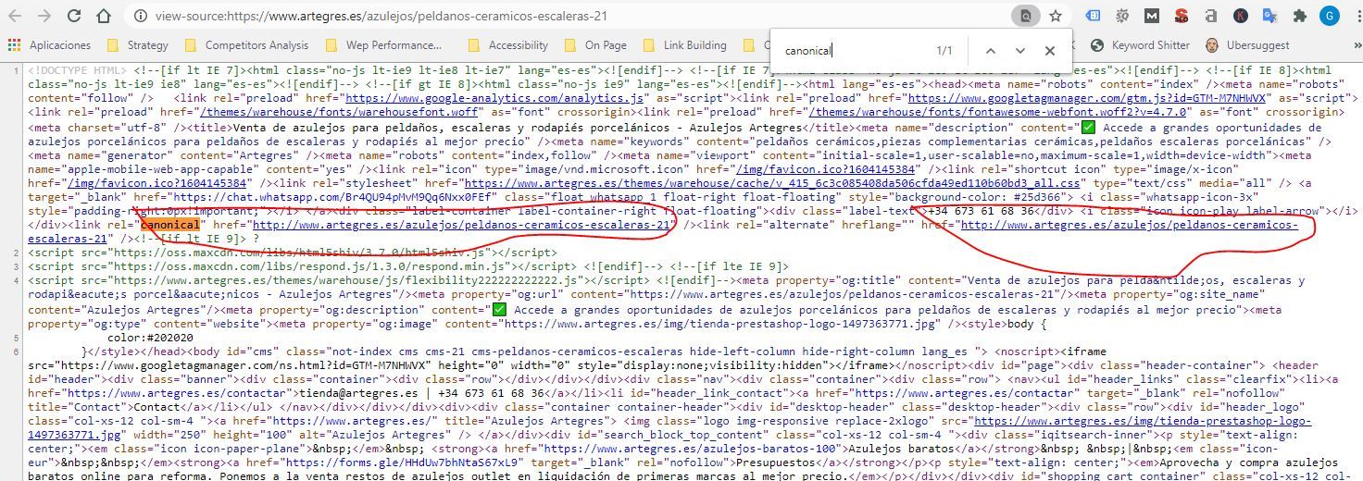Open the Competitors Analysis bookmarks folder
Screen dimensions: 1363x481
point(246,45)
